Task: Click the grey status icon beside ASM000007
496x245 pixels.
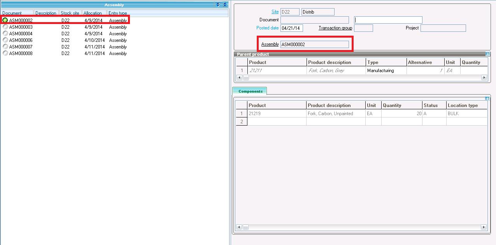Action: pyautogui.click(x=5, y=47)
